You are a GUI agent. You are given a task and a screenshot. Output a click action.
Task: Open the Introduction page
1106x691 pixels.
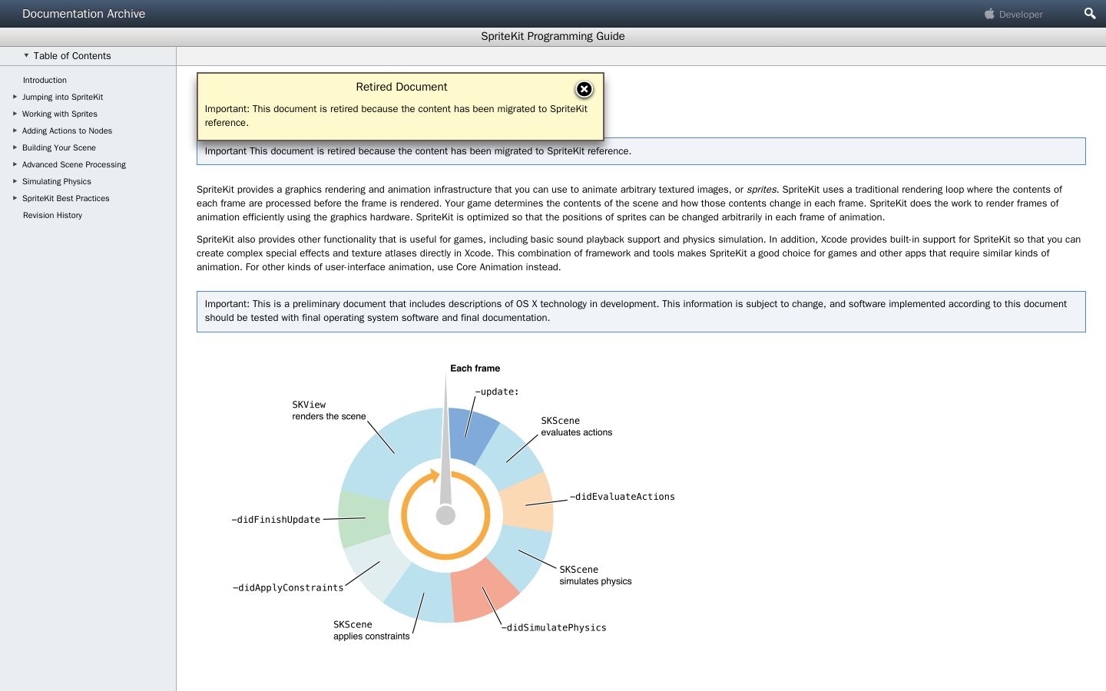tap(45, 80)
